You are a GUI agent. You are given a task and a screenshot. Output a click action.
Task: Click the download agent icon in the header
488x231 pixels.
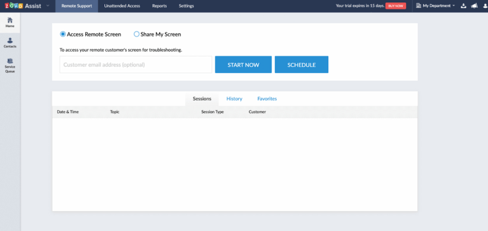click(x=464, y=6)
